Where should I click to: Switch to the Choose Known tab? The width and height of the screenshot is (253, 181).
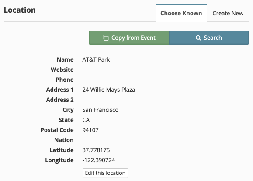[x=181, y=13]
